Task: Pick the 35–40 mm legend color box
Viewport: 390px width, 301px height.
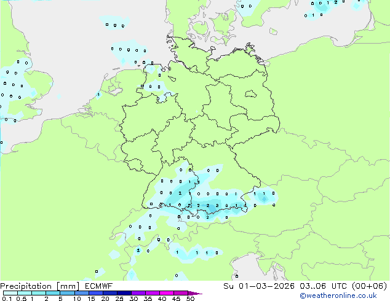Action: coord(153,293)
